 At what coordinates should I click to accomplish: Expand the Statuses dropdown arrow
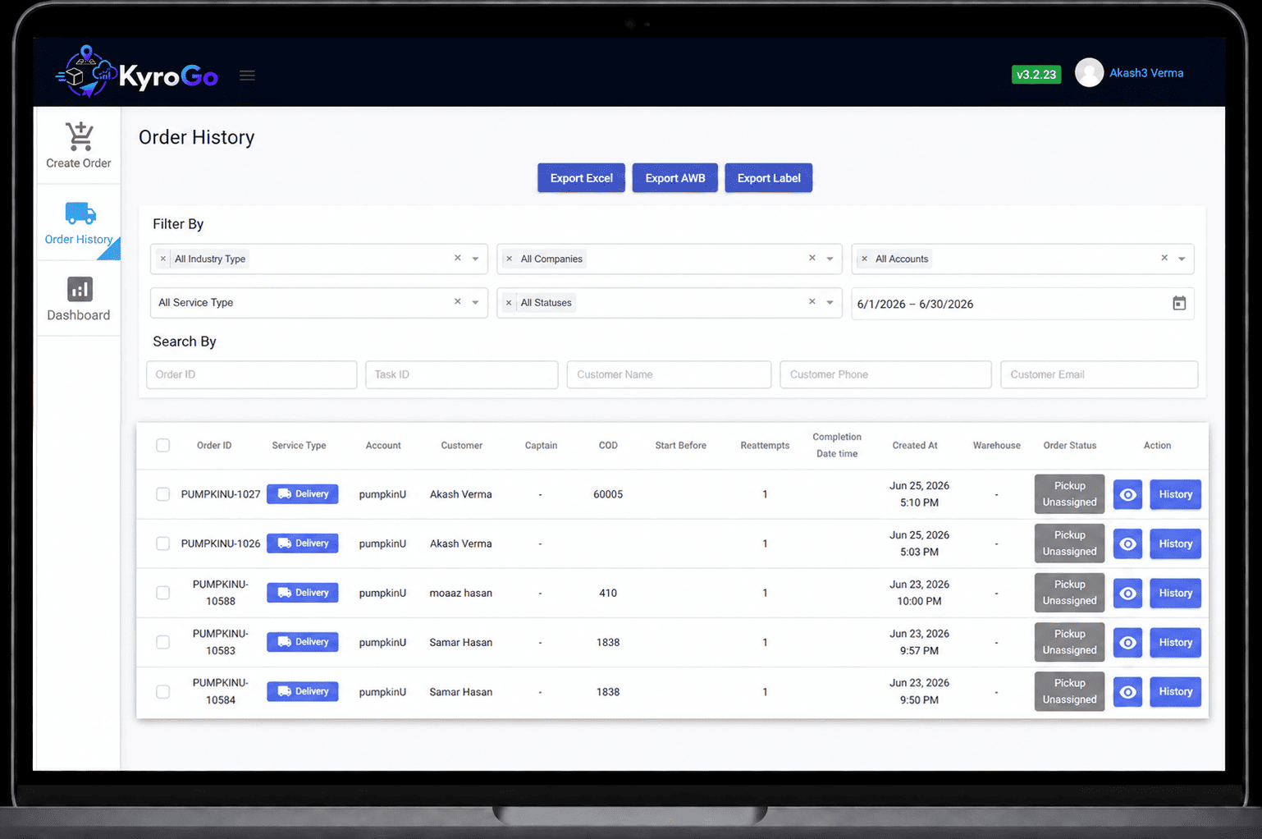coord(830,302)
